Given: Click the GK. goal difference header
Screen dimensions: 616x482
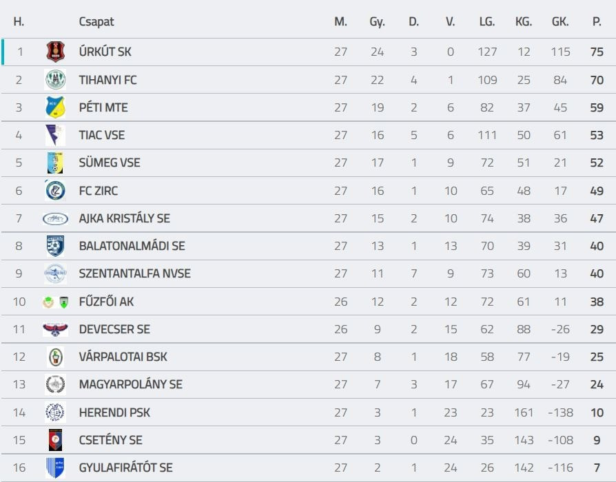Looking at the screenshot, I should pos(560,21).
